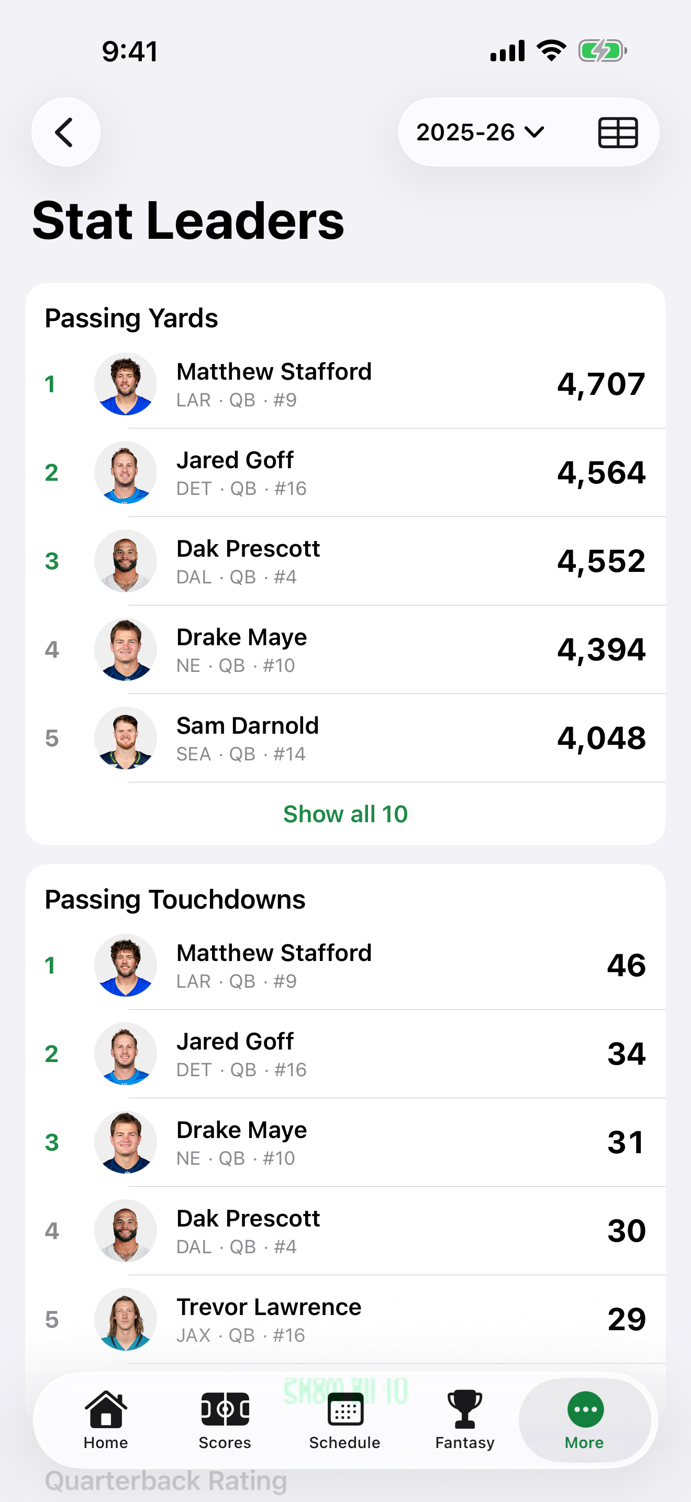Tap the Passing Touchdowns section header
The image size is (691, 1502).
pos(175,900)
